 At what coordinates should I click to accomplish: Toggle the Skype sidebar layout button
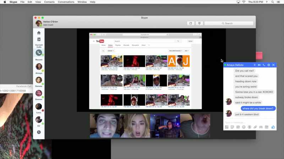199,23
